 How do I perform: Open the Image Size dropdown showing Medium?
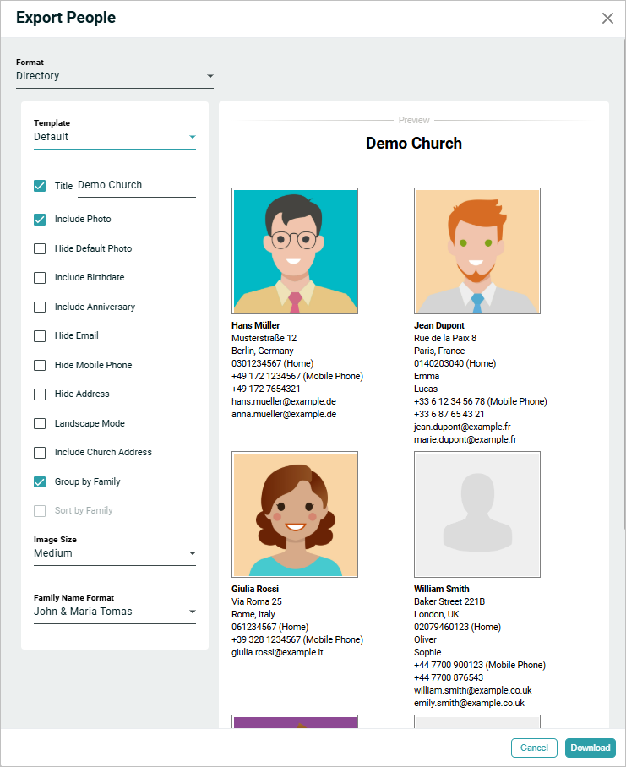(x=115, y=553)
